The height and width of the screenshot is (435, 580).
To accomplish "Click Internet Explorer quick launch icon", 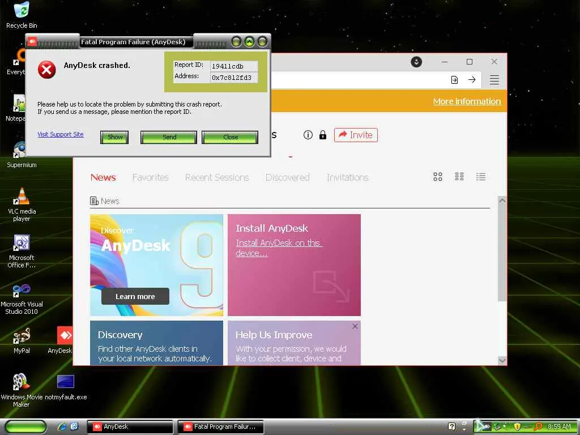I will coord(62,427).
